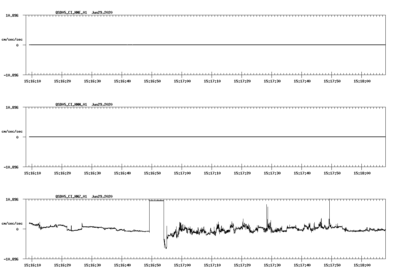
Task: Click the negative dip after 15:16:54 in HNZ trace
Action: point(165,243)
